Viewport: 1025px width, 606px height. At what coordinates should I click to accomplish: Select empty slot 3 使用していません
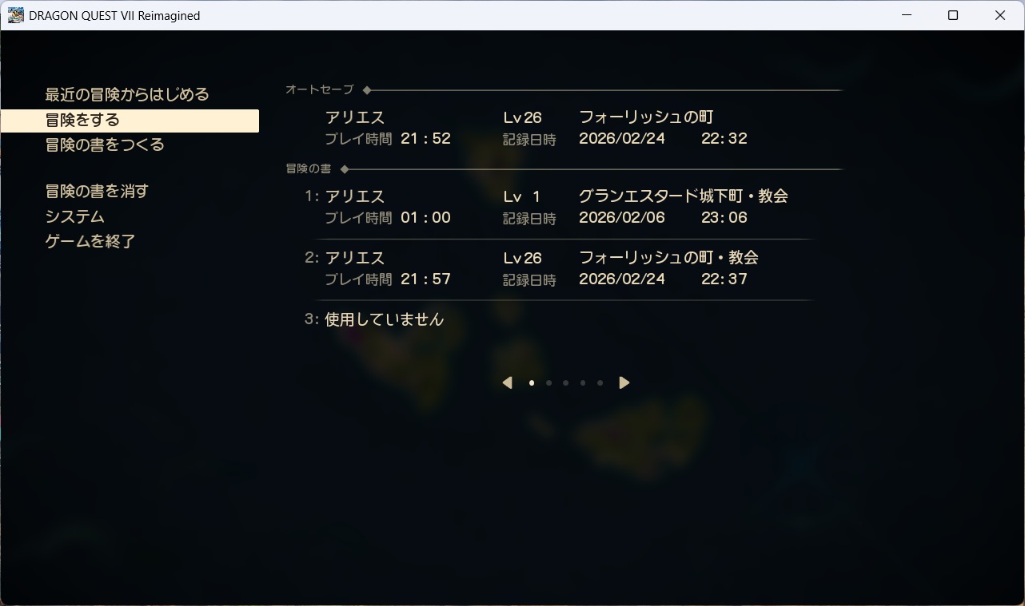(384, 319)
